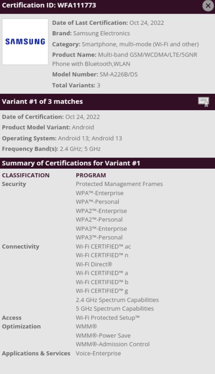Viewport: 215px width, 374px height.
Task: Click the WPA2™-Enterprise entry
Action: [x=101, y=211]
